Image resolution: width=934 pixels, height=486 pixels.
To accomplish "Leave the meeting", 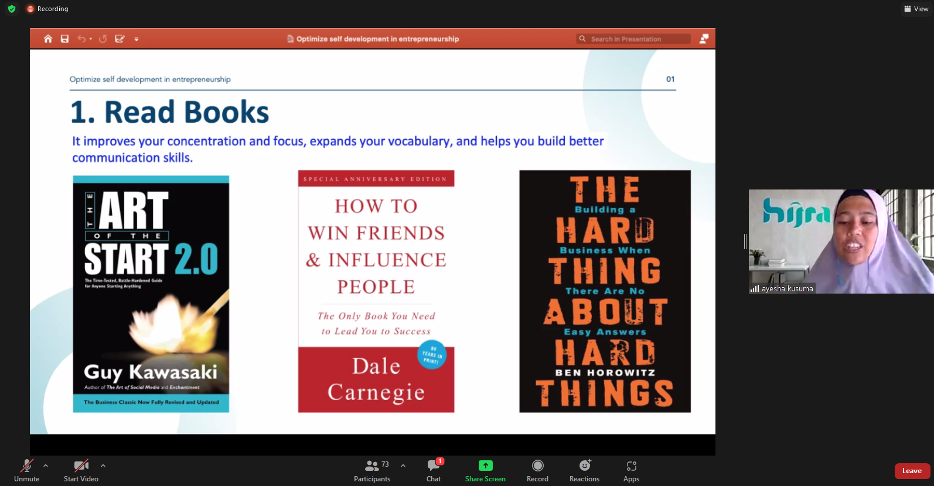I will tap(912, 471).
